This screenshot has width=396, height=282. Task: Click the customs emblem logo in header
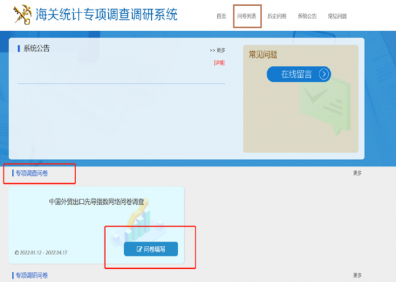tap(22, 14)
